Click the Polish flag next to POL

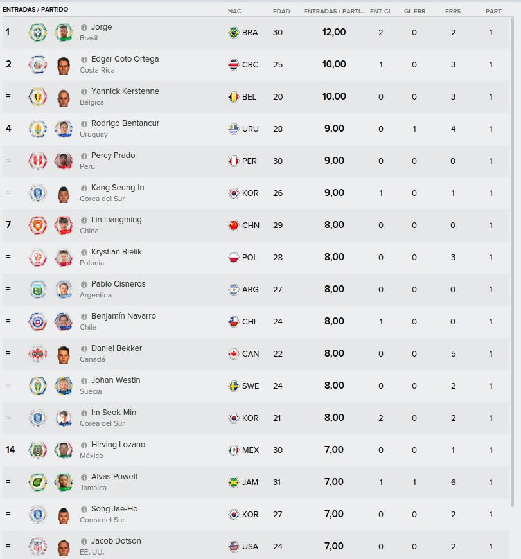click(x=234, y=258)
